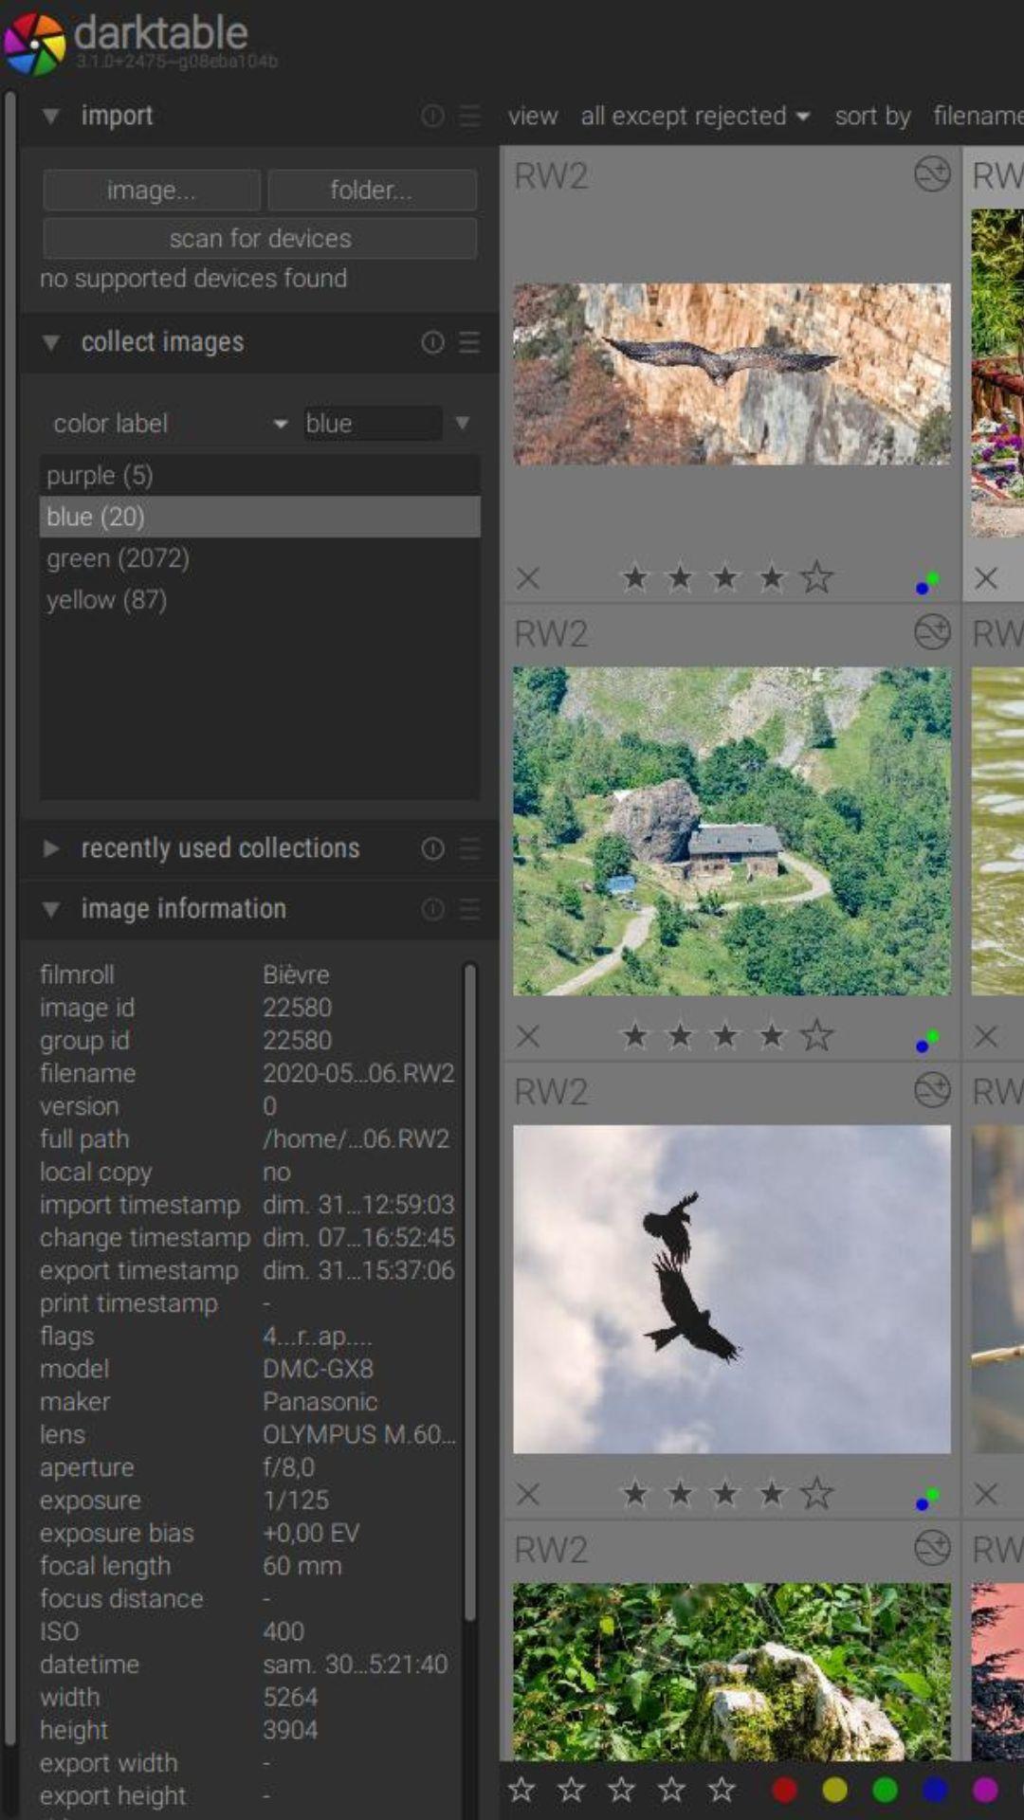Viewport: 1024px width, 1820px height.
Task: Select the purple (5) collection entry
Action: click(100, 475)
